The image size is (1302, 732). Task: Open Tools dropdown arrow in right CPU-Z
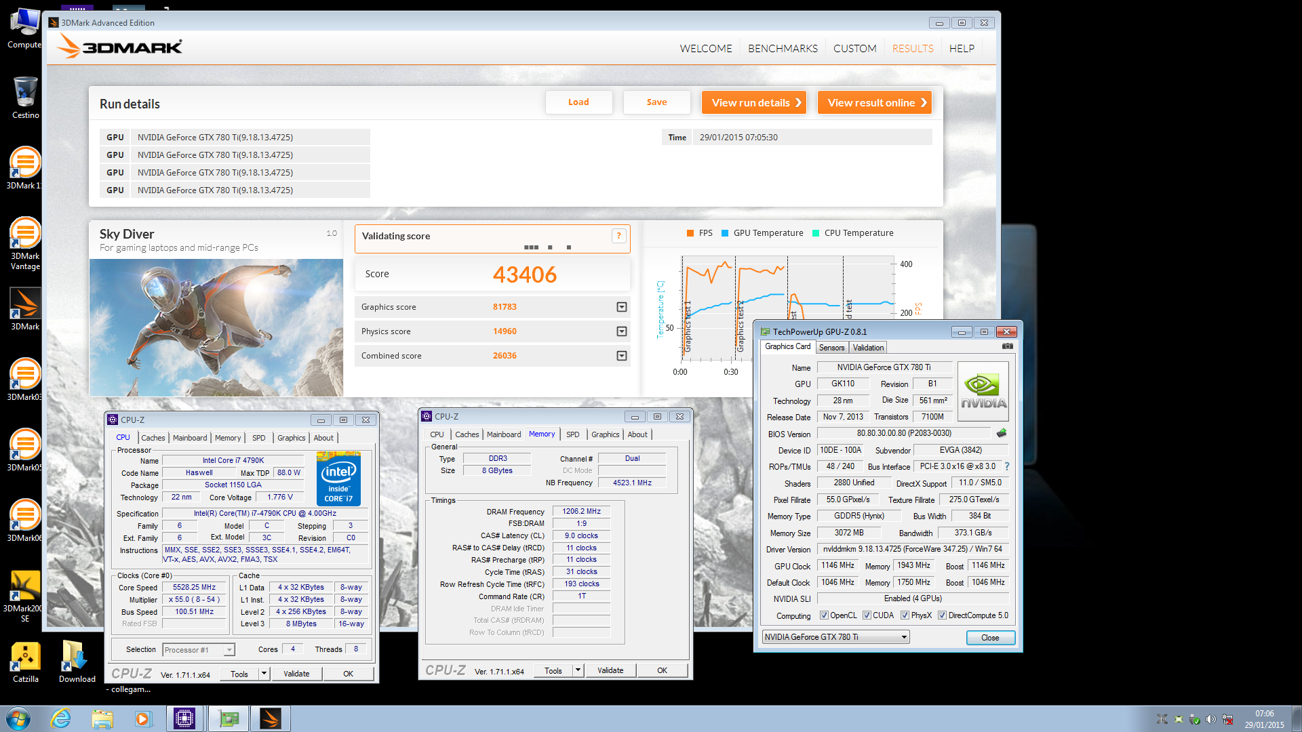(578, 670)
